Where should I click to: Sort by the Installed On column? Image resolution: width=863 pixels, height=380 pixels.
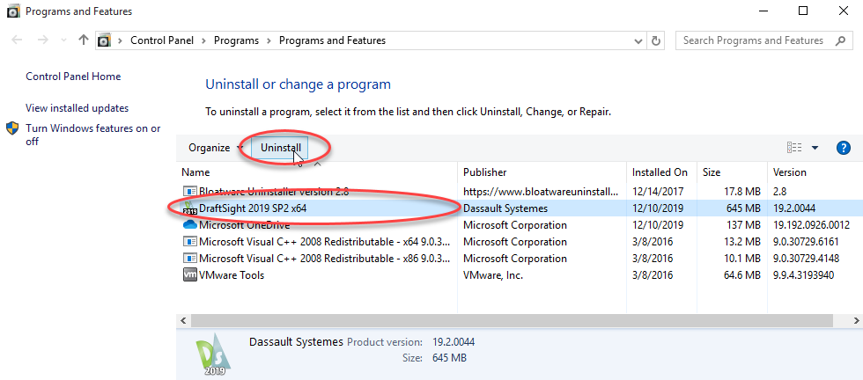pyautogui.click(x=660, y=172)
